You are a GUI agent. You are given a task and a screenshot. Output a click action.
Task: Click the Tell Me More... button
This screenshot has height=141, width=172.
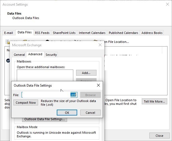154,101
